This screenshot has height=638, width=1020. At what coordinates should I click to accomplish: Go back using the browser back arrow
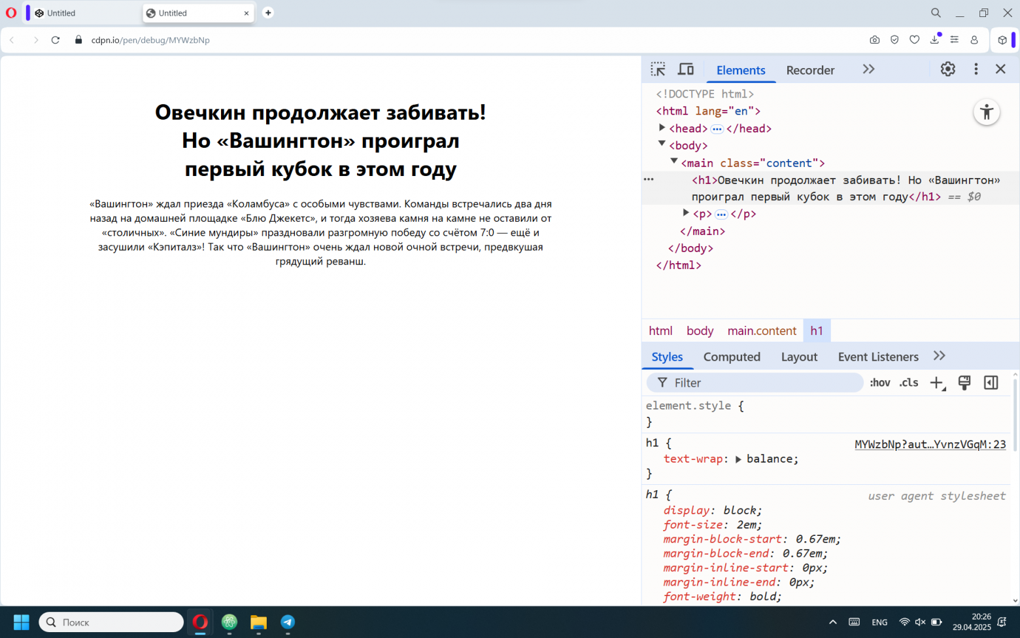point(12,40)
